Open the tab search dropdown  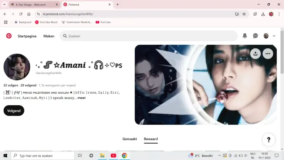(4, 4)
